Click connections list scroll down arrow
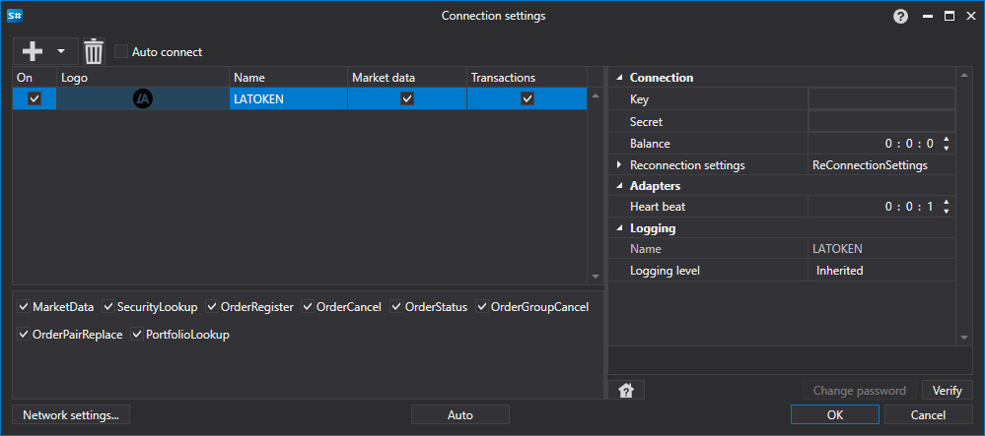Viewport: 985px width, 436px height. 596,277
